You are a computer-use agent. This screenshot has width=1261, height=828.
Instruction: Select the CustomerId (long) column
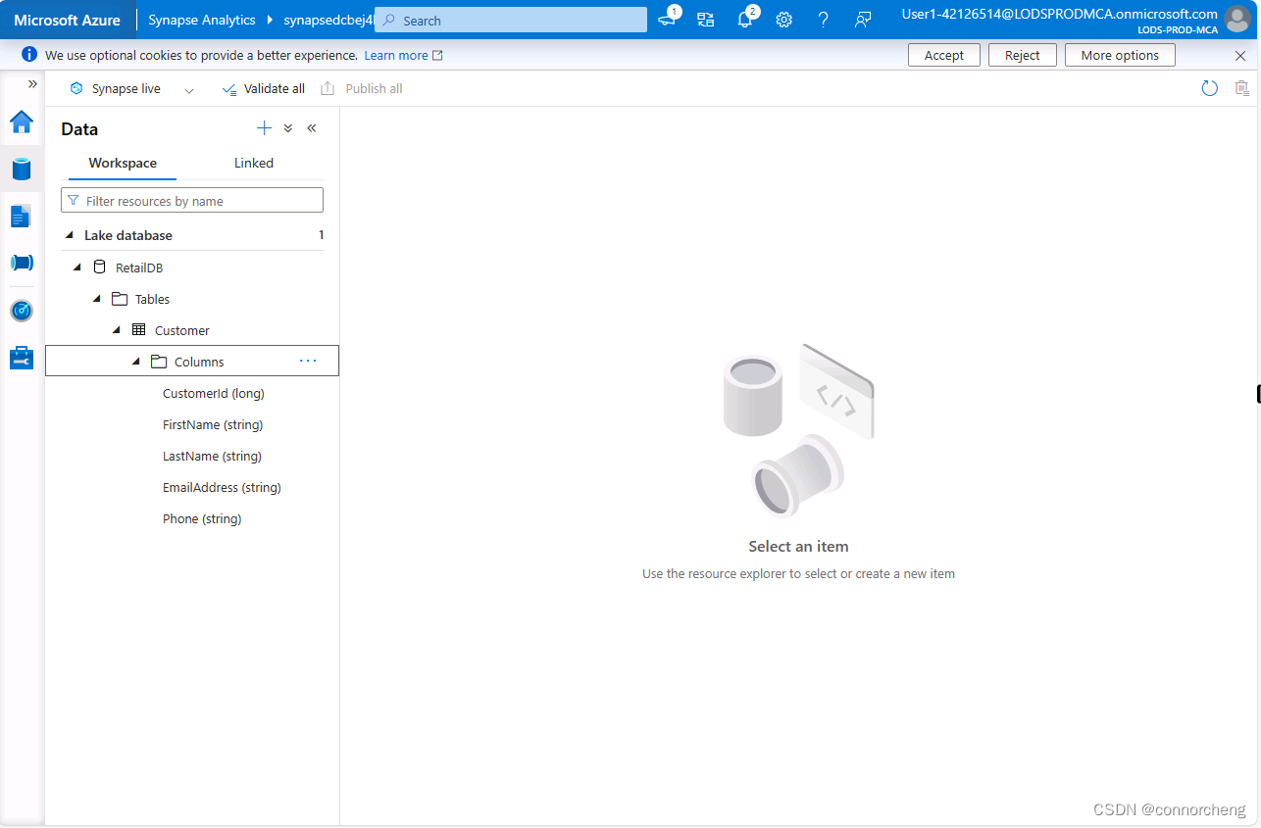tap(214, 393)
